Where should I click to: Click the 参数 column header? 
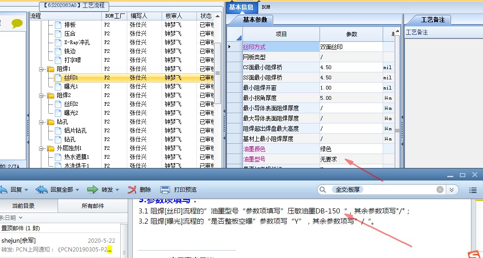[x=351, y=34]
